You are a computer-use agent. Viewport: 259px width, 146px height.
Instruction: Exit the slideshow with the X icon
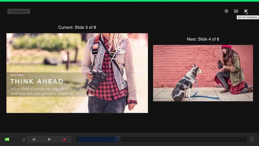[x=246, y=11]
